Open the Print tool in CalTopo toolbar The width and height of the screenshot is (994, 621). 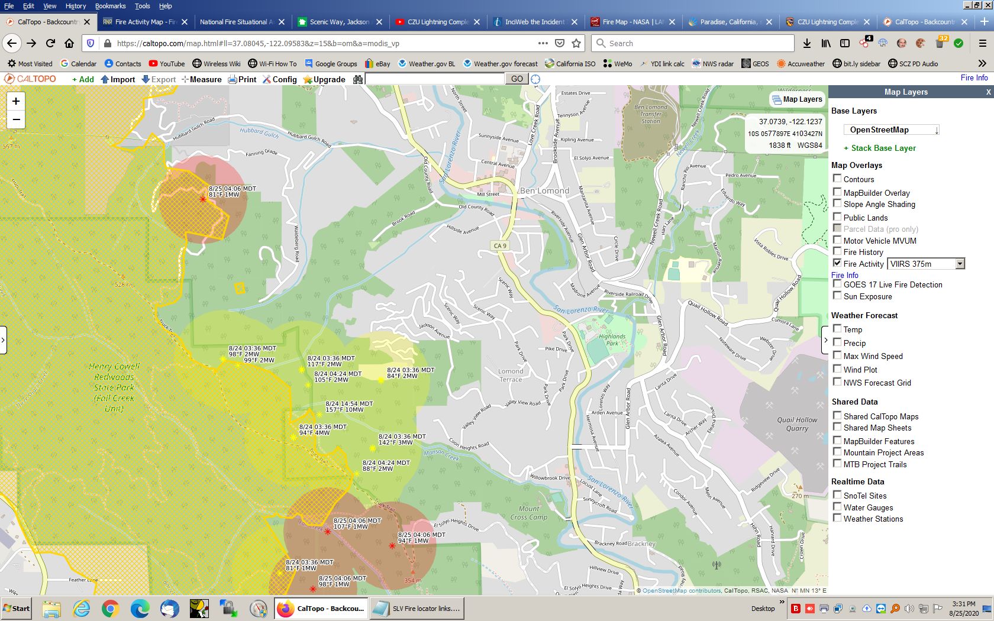(242, 79)
